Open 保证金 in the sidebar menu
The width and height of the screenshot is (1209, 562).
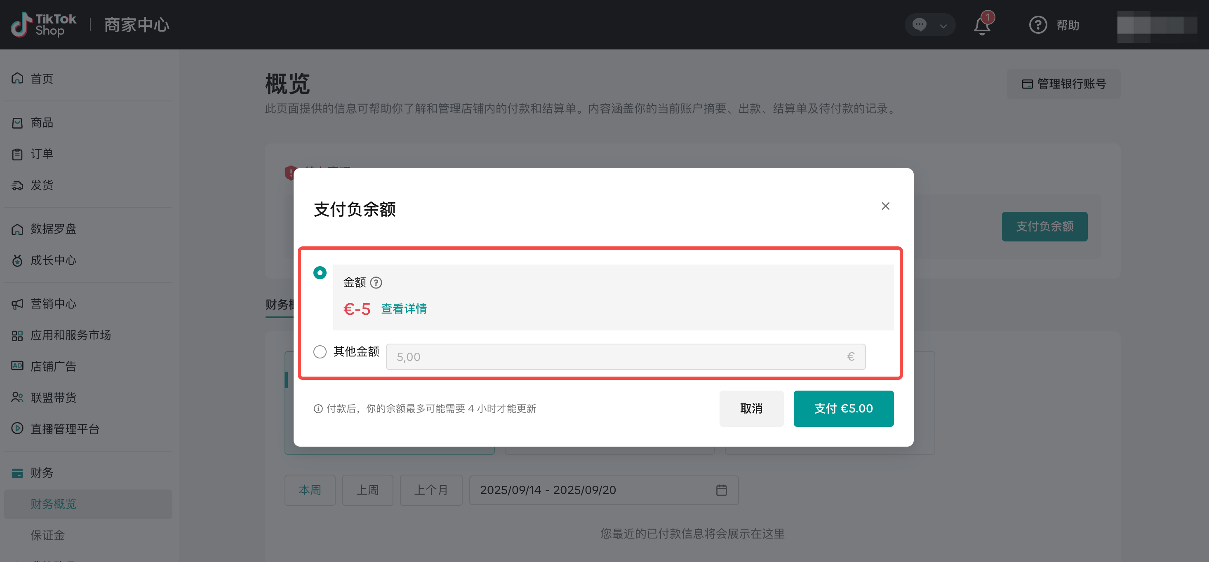pos(47,535)
